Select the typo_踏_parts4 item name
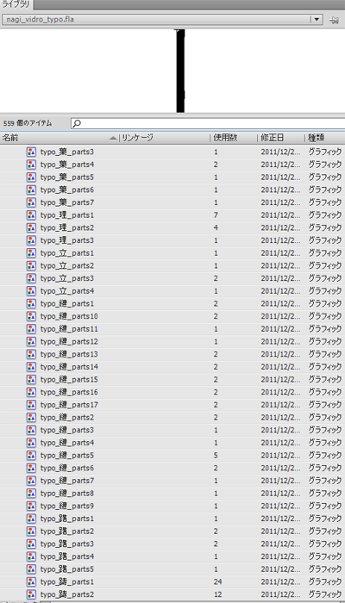The height and width of the screenshot is (603, 345). (x=67, y=556)
